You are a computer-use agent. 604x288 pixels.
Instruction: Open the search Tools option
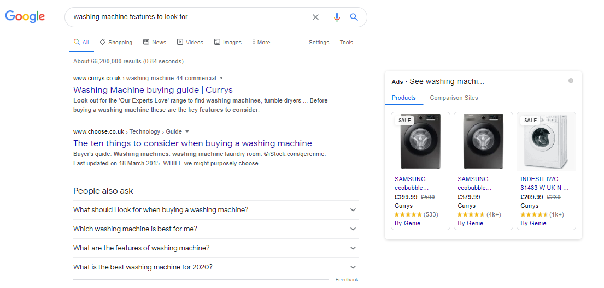point(347,43)
